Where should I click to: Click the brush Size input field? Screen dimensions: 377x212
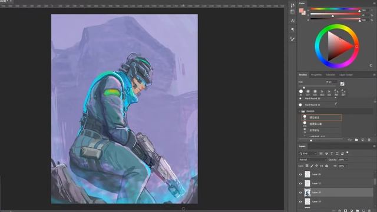pyautogui.click(x=331, y=82)
